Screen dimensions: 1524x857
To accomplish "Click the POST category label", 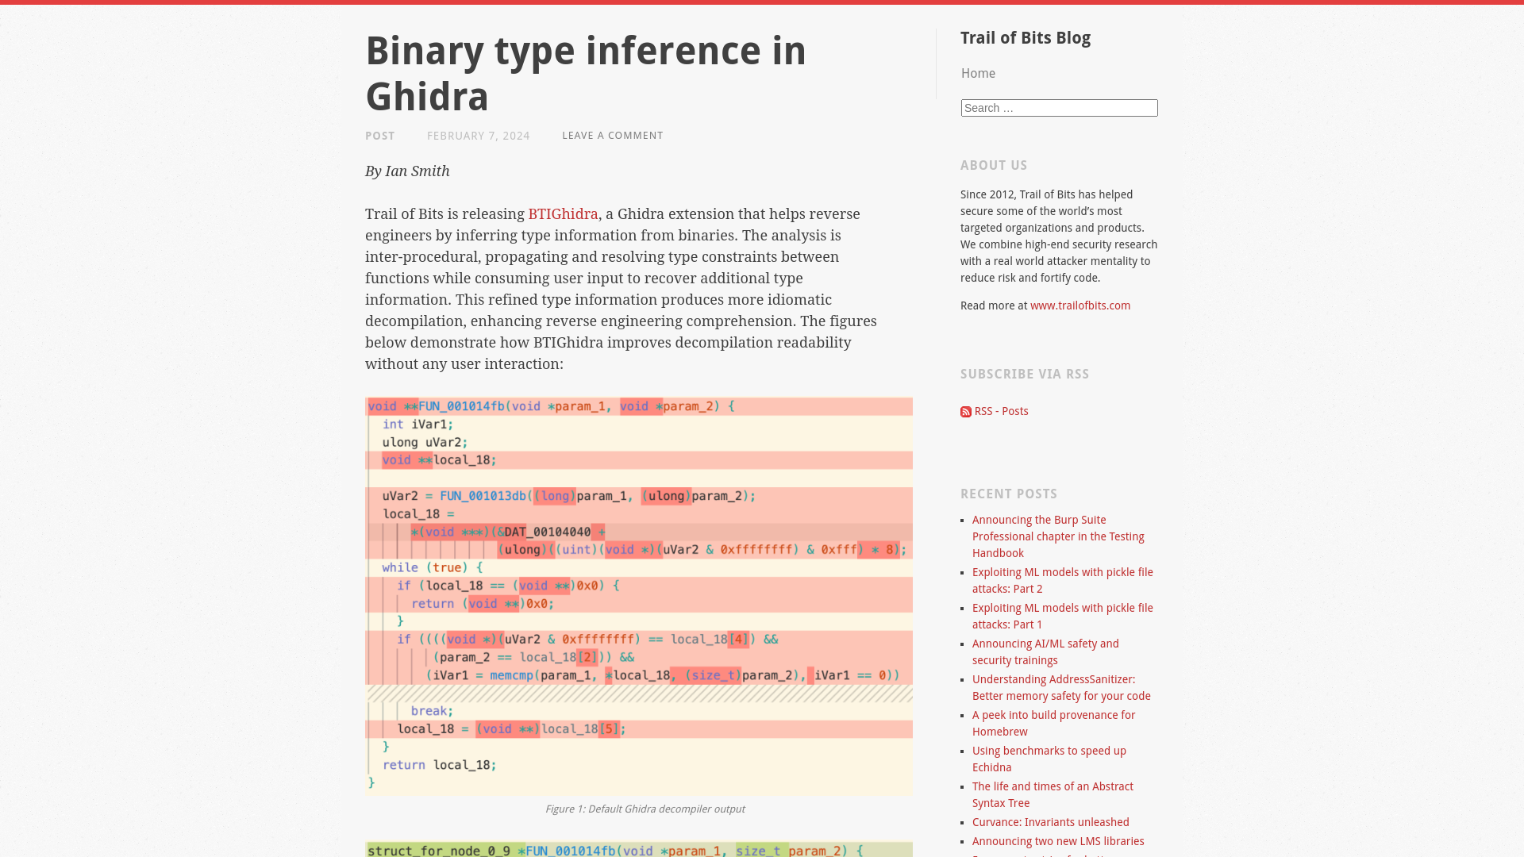I will (x=380, y=135).
